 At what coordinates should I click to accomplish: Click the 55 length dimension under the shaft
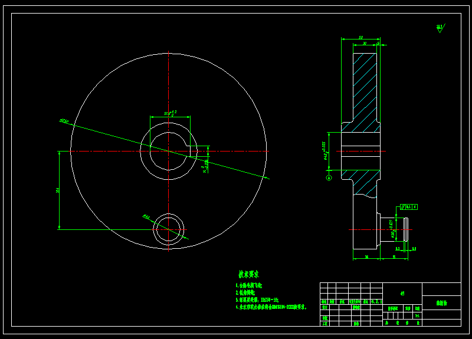coord(394,257)
